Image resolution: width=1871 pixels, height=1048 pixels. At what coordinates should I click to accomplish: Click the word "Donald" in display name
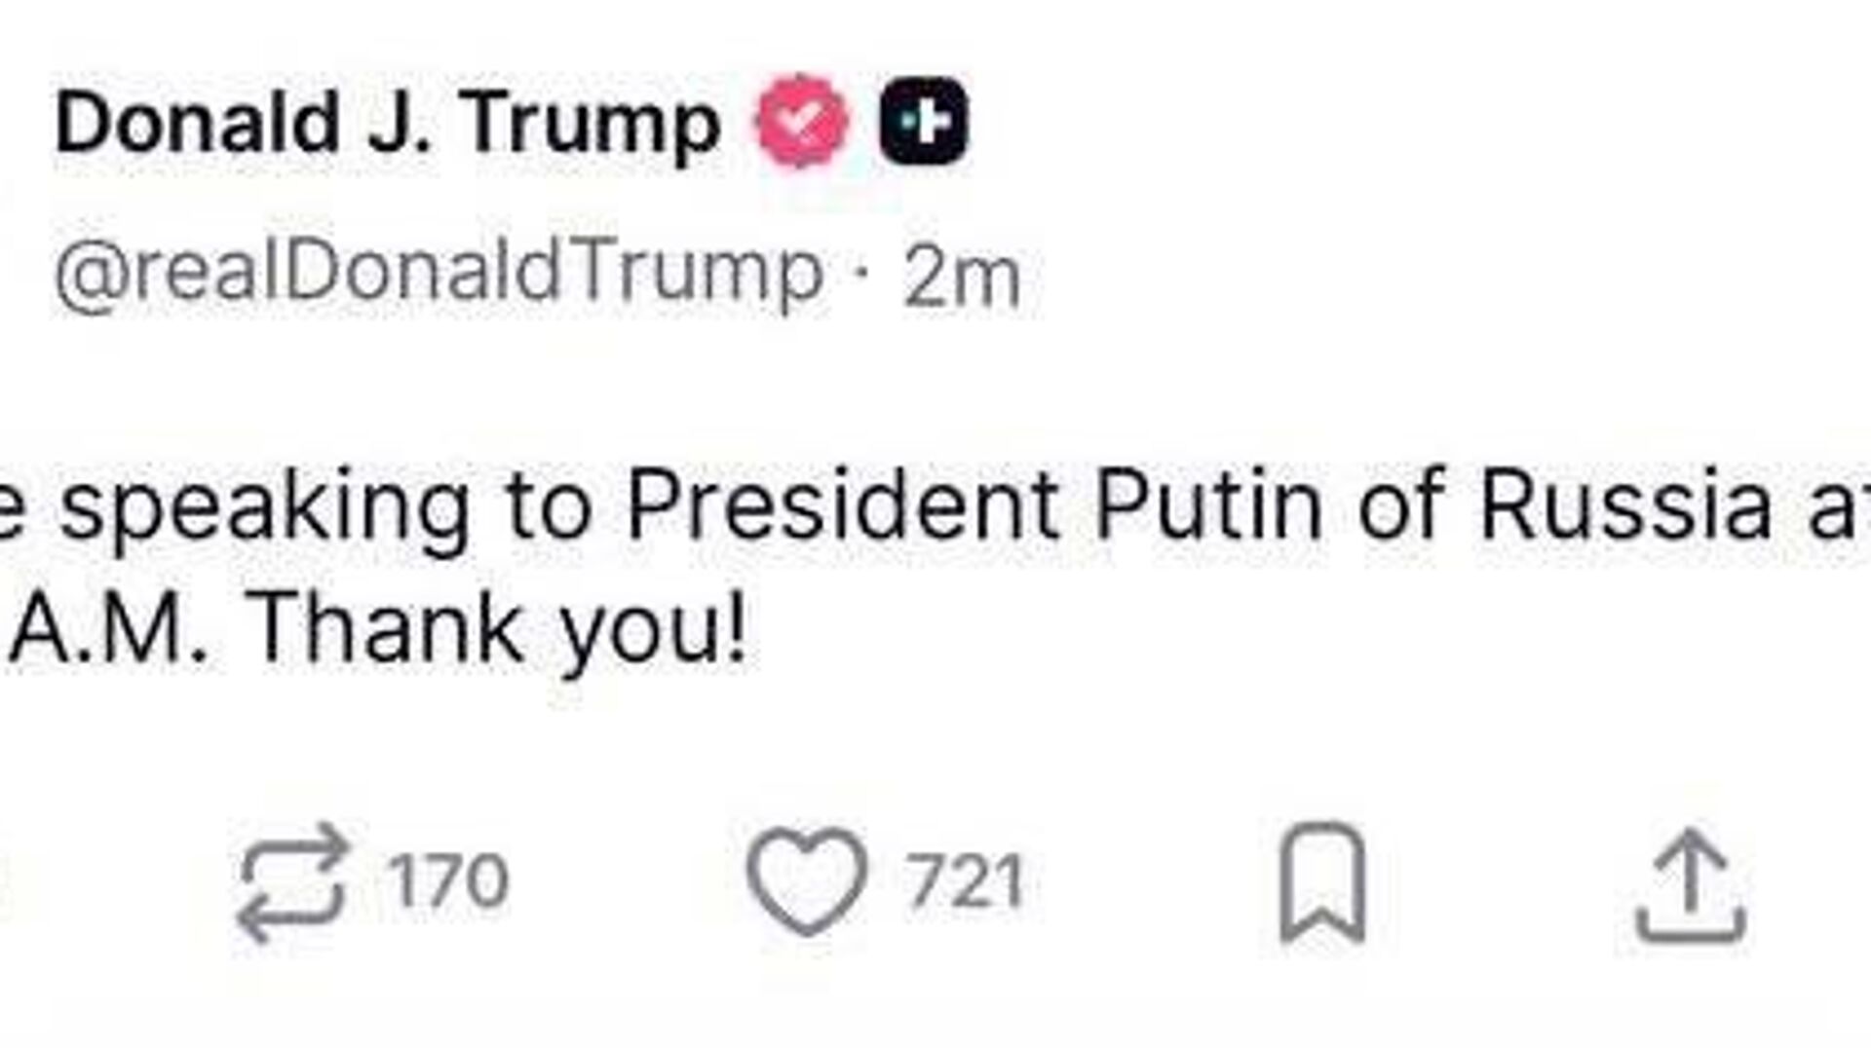[197, 124]
